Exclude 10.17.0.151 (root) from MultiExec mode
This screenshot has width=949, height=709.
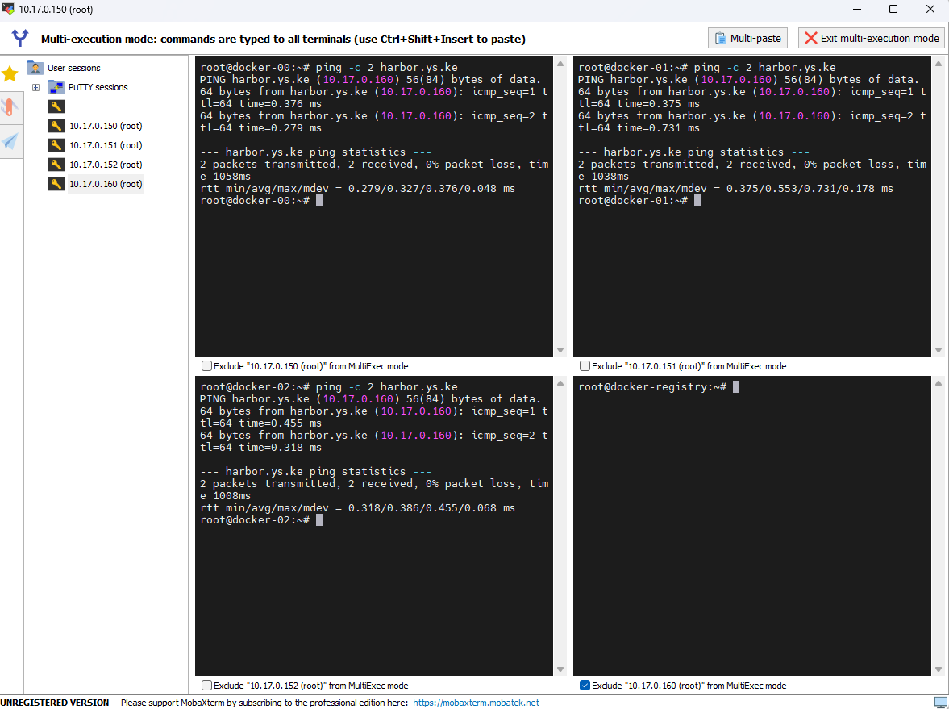coord(585,365)
